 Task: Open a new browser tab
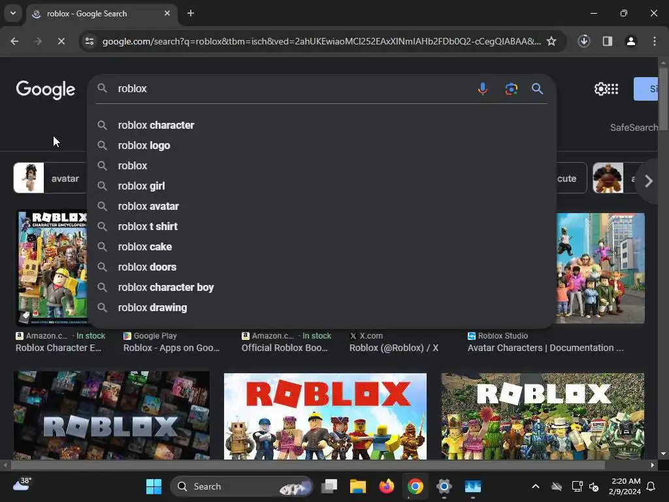191,13
